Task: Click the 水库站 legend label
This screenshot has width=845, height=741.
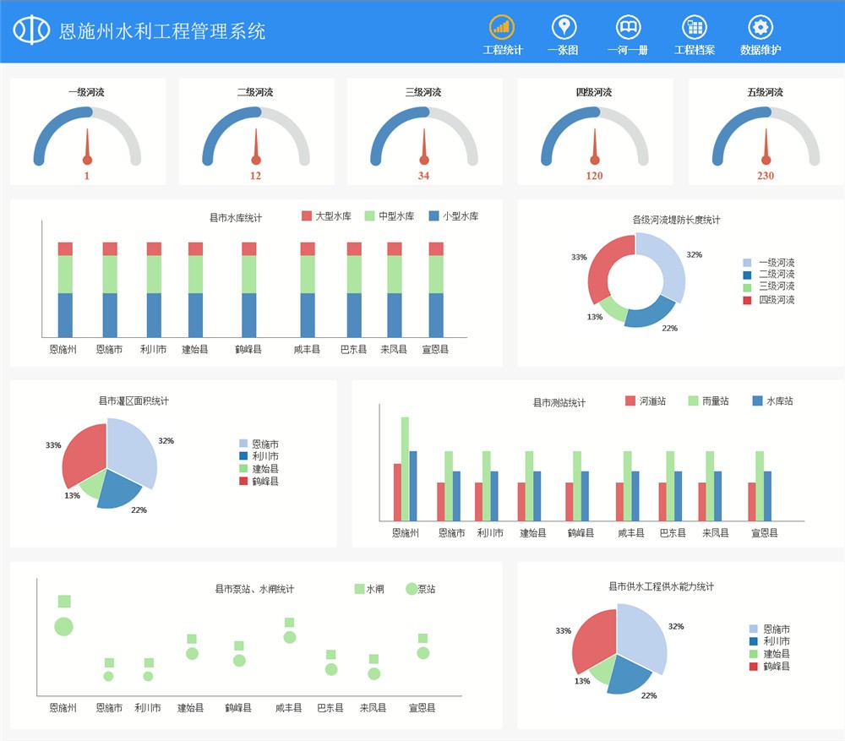Action: coord(779,401)
